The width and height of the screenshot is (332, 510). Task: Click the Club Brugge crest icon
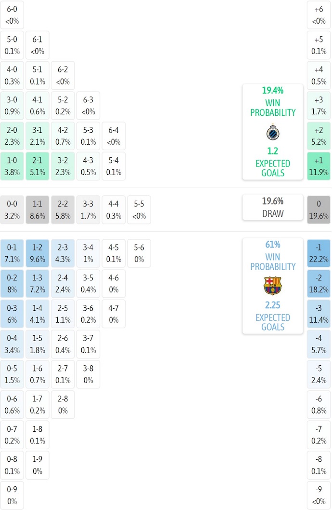[273, 132]
